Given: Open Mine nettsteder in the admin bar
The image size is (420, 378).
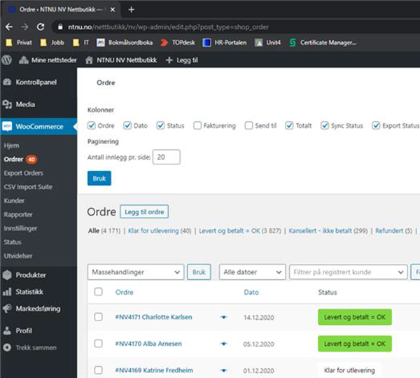Looking at the screenshot, I should point(48,60).
